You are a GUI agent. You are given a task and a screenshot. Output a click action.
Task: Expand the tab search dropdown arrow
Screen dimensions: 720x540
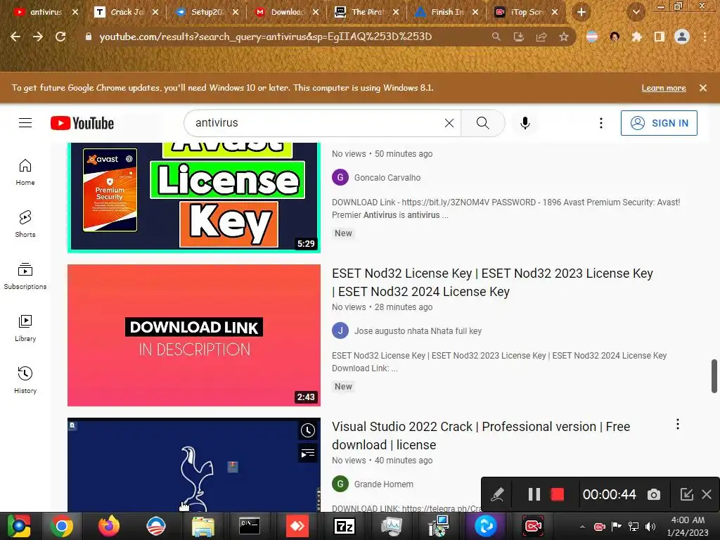[x=636, y=12]
